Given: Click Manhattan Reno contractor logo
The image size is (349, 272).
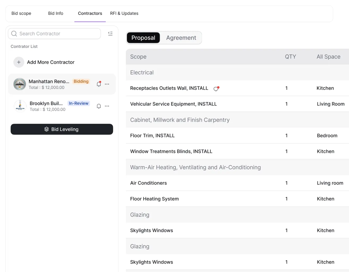Looking at the screenshot, I should click(x=20, y=84).
